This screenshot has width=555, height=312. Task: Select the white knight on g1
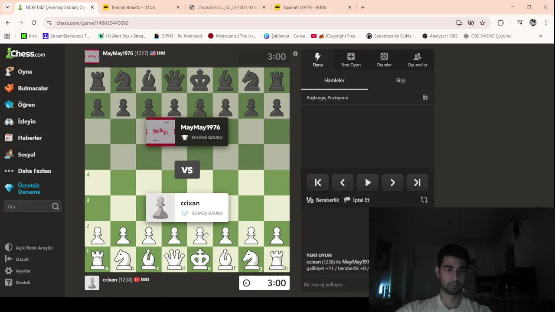[251, 259]
